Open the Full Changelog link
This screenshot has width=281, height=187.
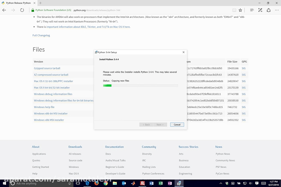(41, 35)
